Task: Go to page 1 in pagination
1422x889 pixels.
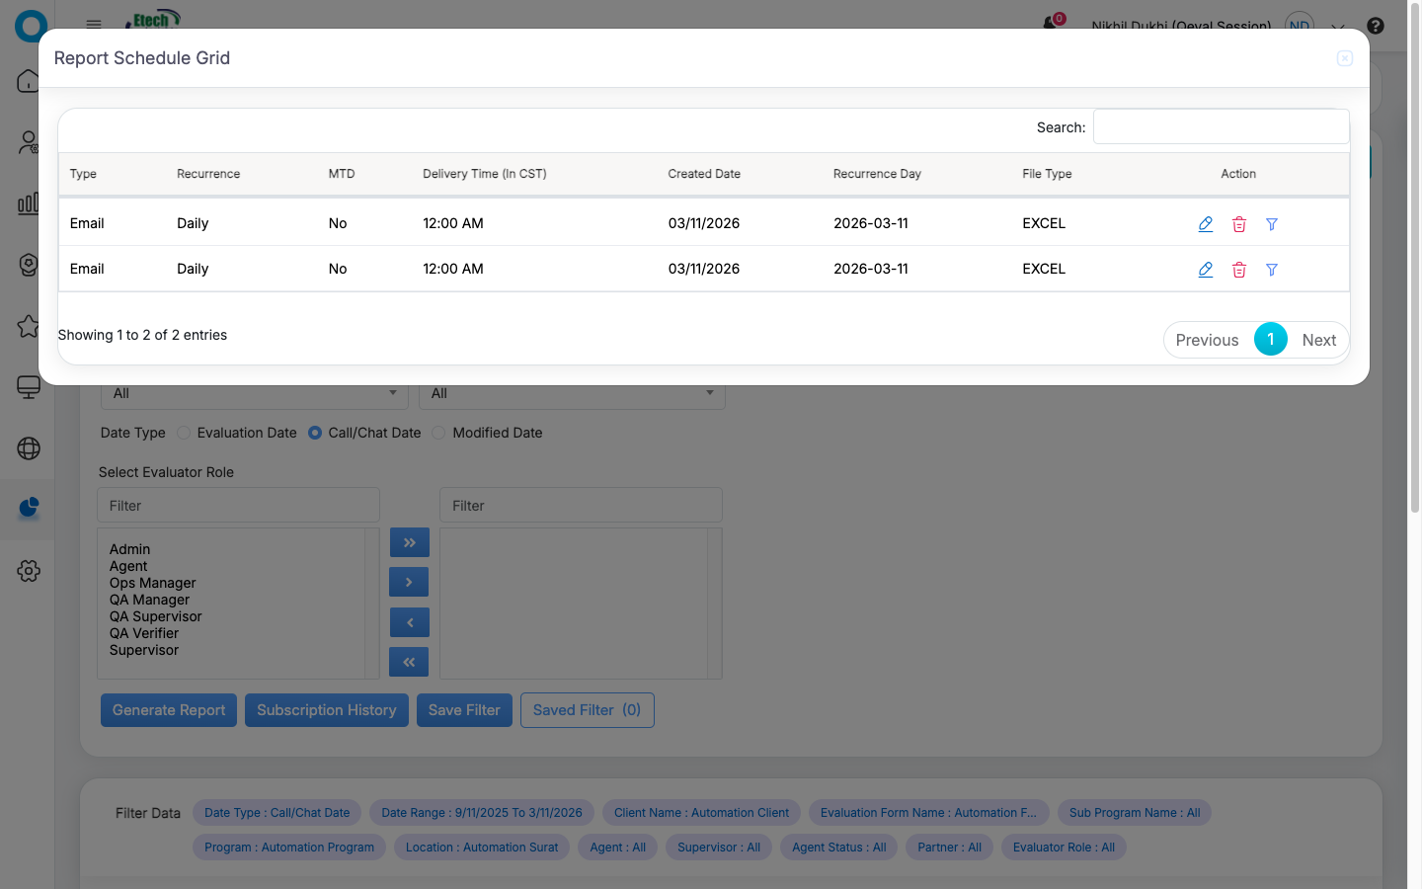Action: click(x=1270, y=339)
